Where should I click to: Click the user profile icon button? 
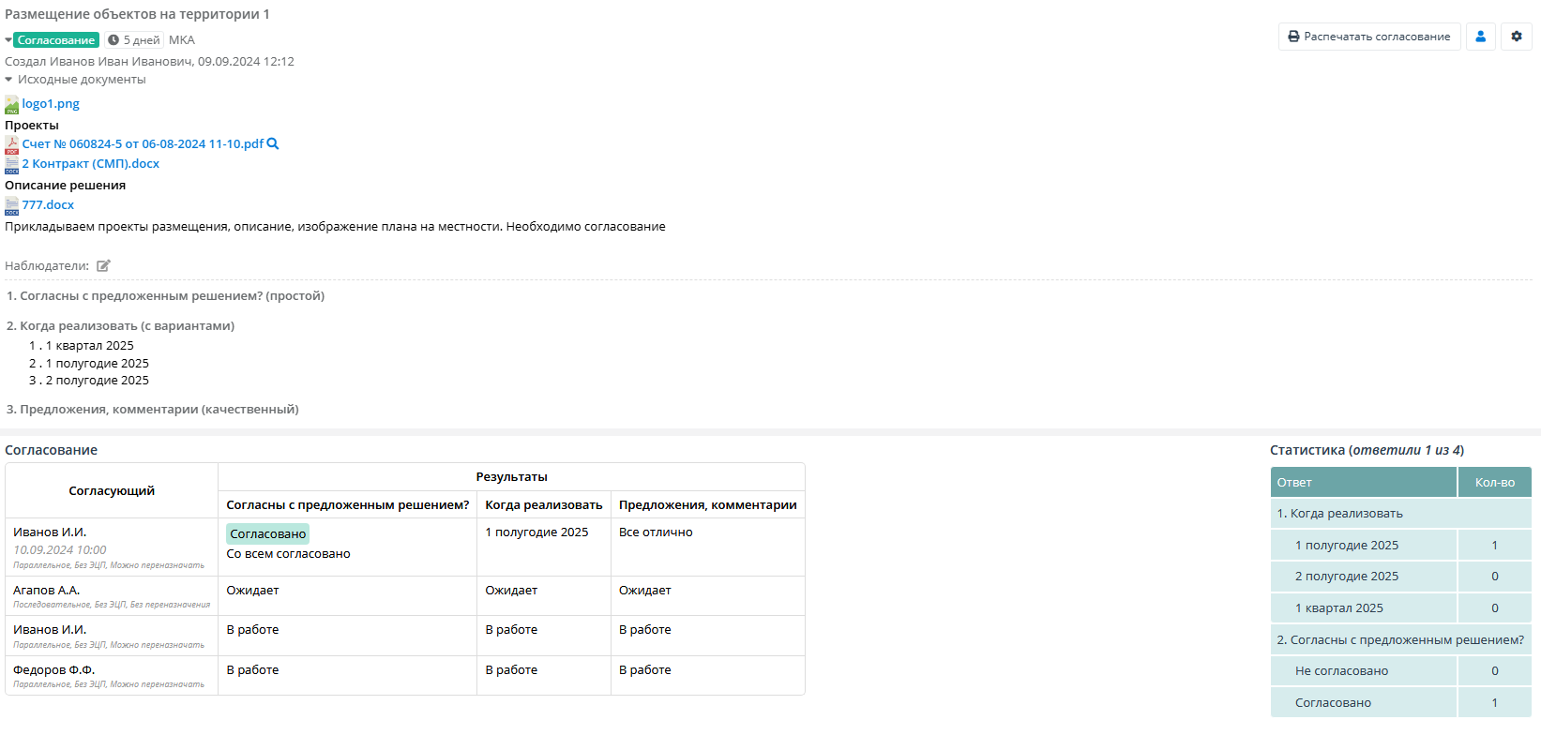[1480, 37]
